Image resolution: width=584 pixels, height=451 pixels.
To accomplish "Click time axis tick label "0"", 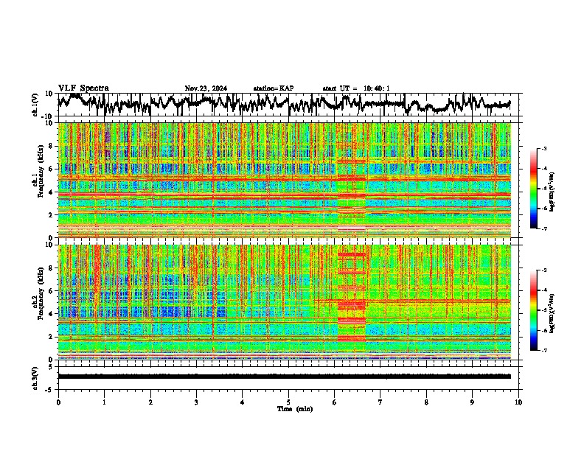I will click(58, 402).
